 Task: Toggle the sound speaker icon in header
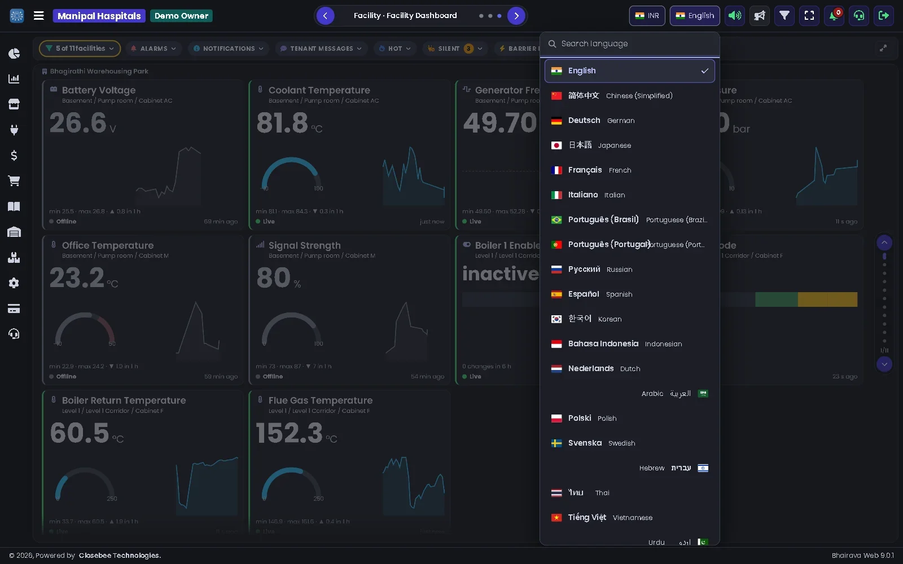tap(735, 16)
